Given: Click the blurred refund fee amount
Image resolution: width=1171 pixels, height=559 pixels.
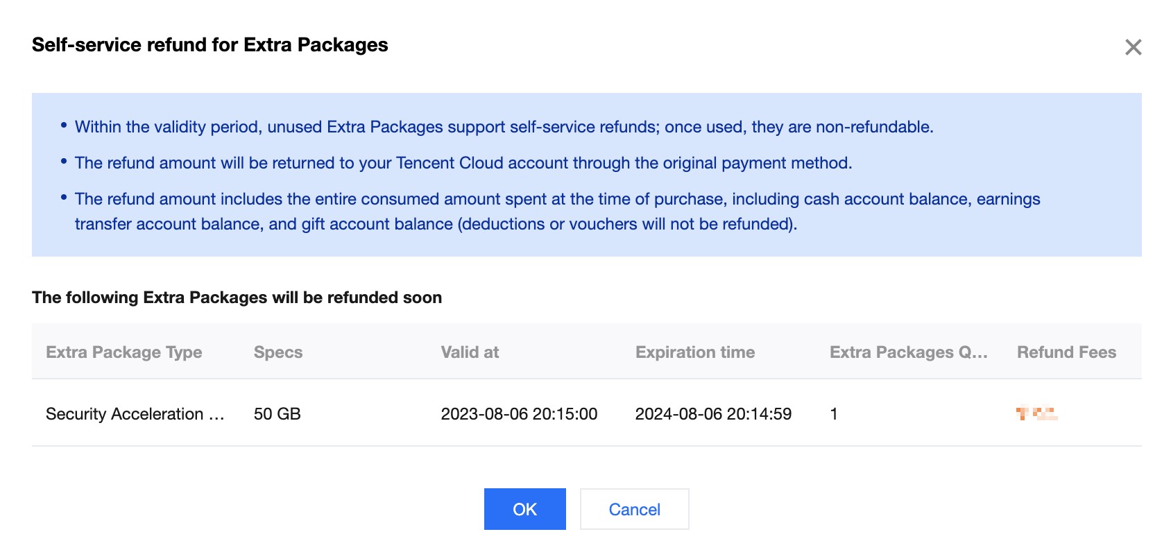Looking at the screenshot, I should point(1036,414).
